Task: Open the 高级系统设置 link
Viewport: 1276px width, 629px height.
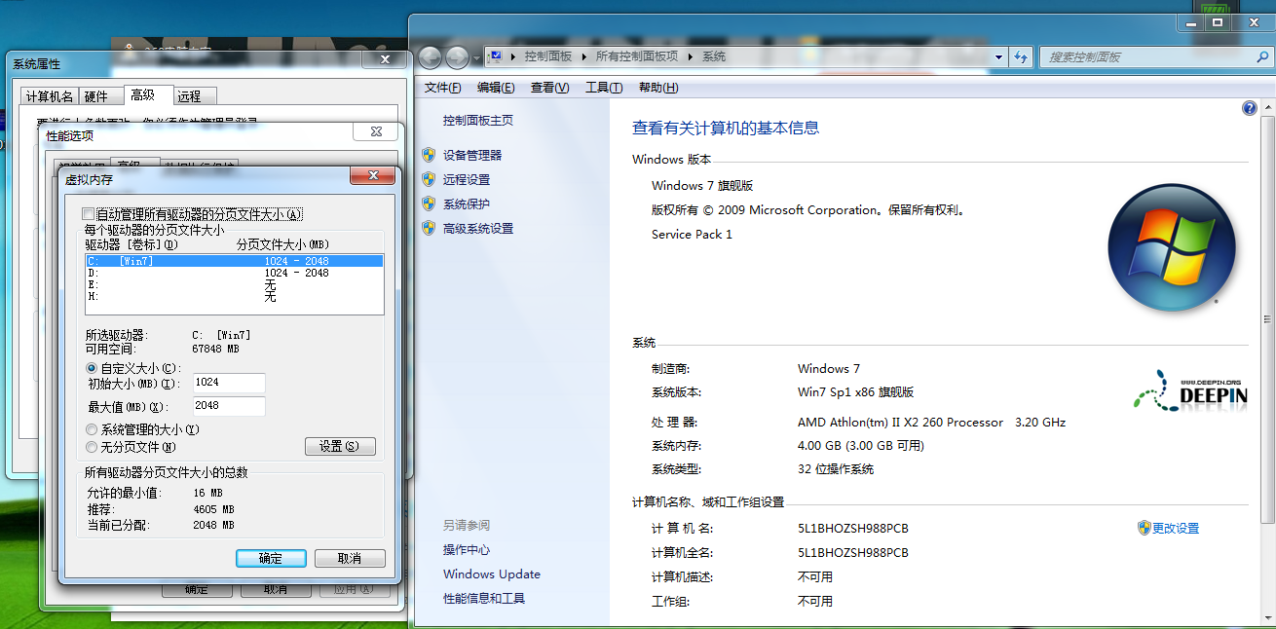Action: [478, 228]
